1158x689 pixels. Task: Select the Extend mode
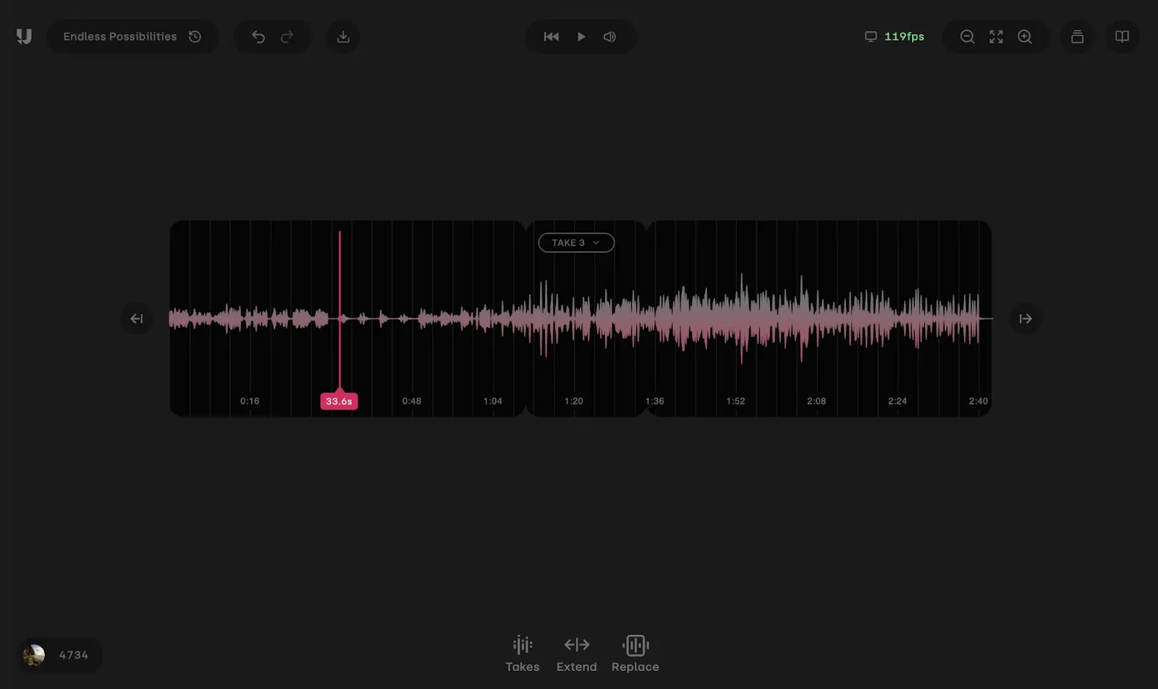tap(577, 651)
